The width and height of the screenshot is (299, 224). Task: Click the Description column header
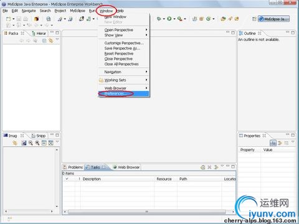tap(117, 179)
